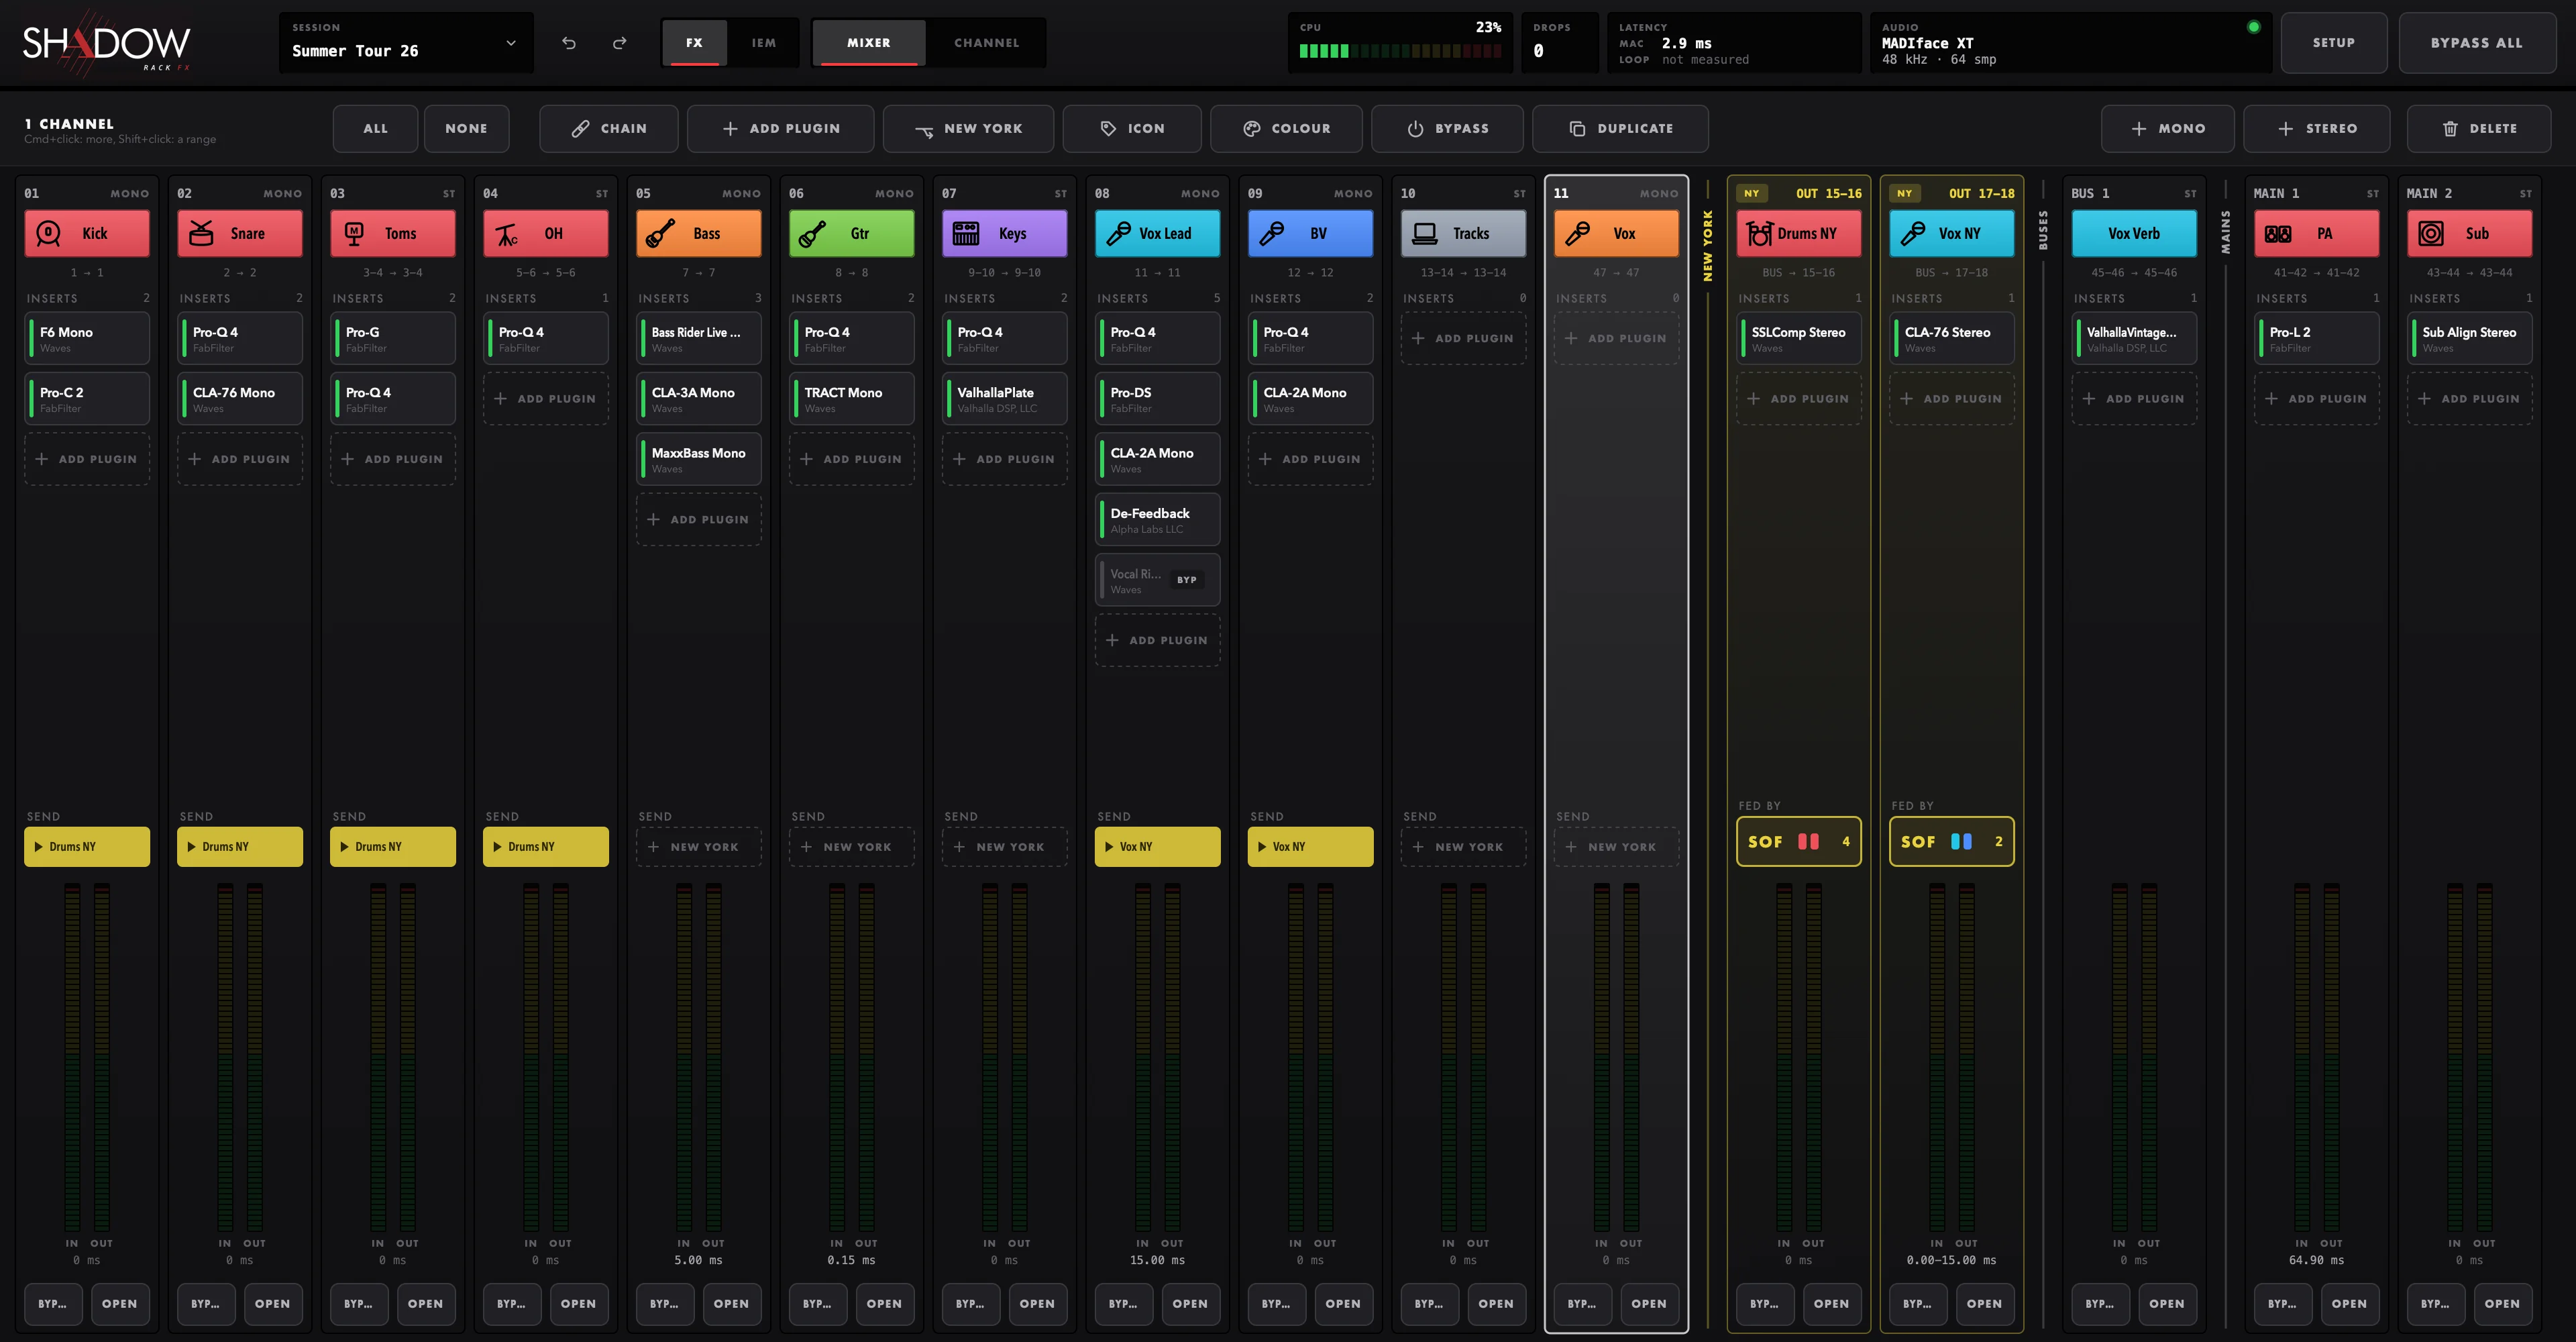The image size is (2576, 1342).
Task: Toggle the Bypass button in selection toolbar
Action: (x=1447, y=128)
